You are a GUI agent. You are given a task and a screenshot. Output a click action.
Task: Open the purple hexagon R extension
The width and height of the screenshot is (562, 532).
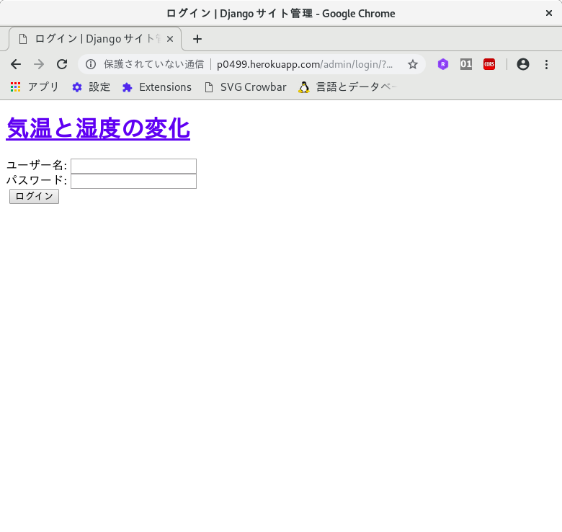coord(443,65)
